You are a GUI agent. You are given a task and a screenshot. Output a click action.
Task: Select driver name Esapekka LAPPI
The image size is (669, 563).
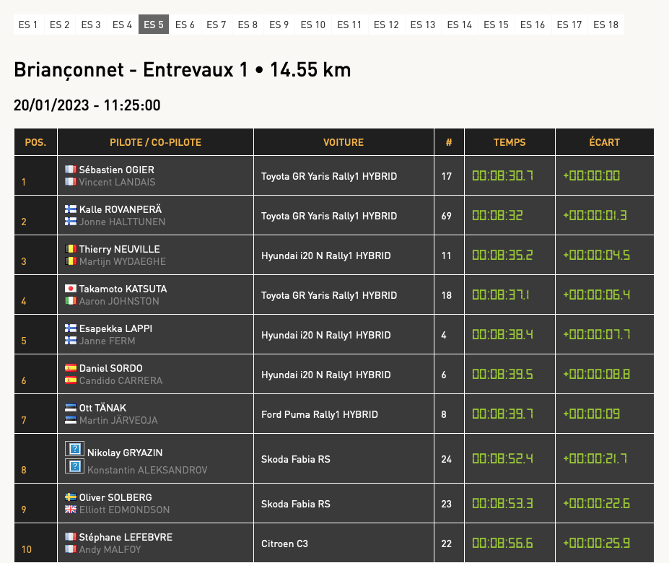click(115, 328)
